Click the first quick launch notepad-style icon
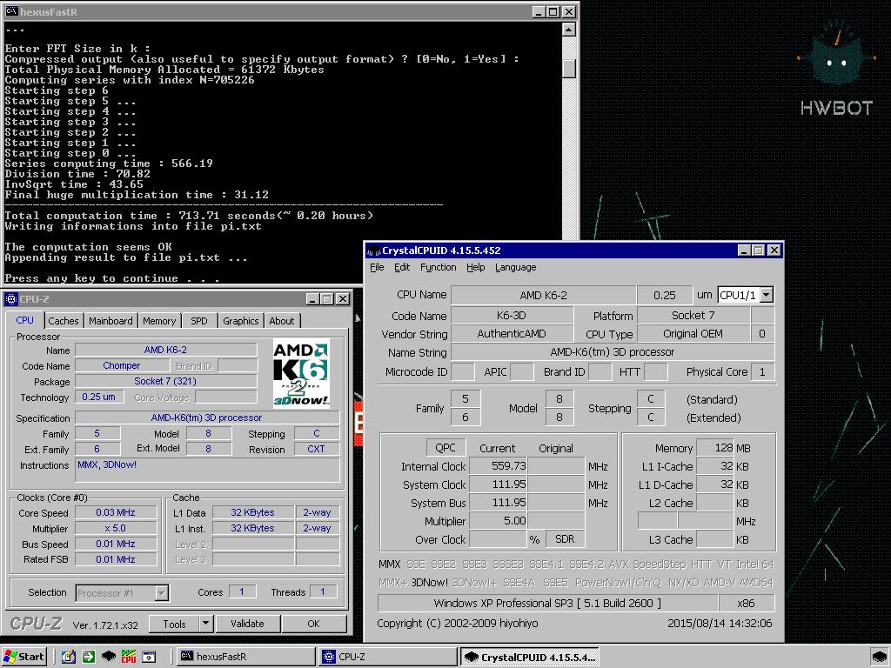The width and height of the screenshot is (891, 668). click(x=68, y=657)
